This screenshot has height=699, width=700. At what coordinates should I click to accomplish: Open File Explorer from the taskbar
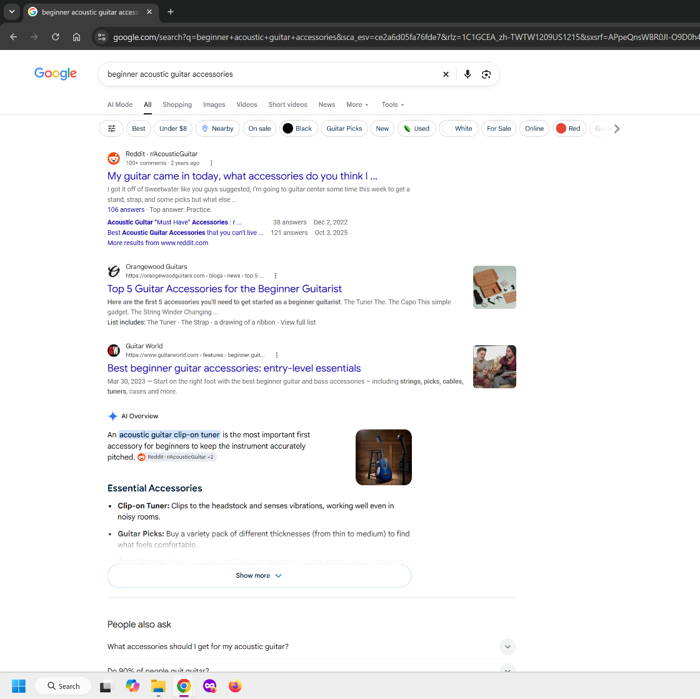[158, 686]
